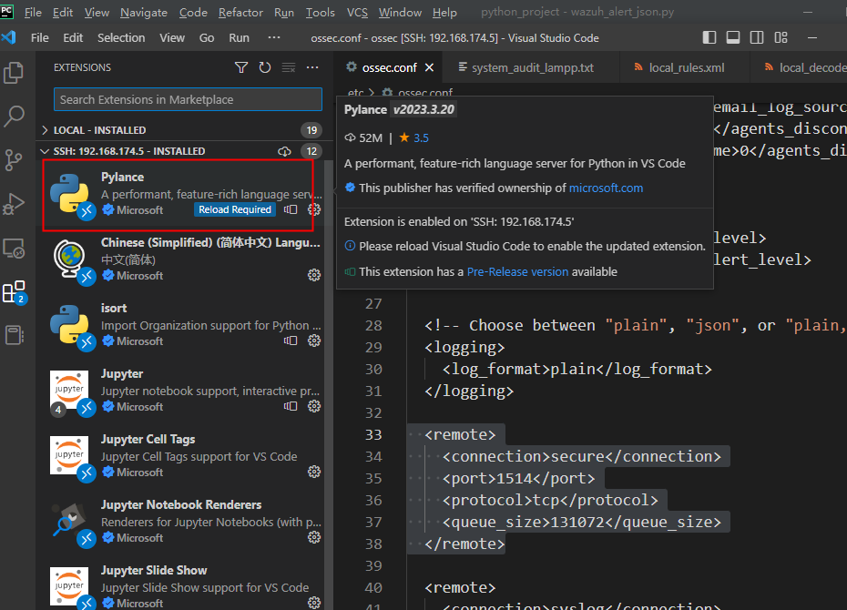The image size is (847, 610).
Task: Click the <protocol>tcp</protocol> line
Action: (550, 500)
